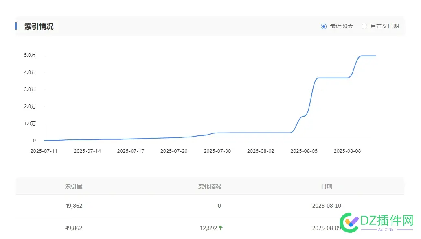Click the 日期 column header
This screenshot has height=239, width=421.
pos(327,186)
